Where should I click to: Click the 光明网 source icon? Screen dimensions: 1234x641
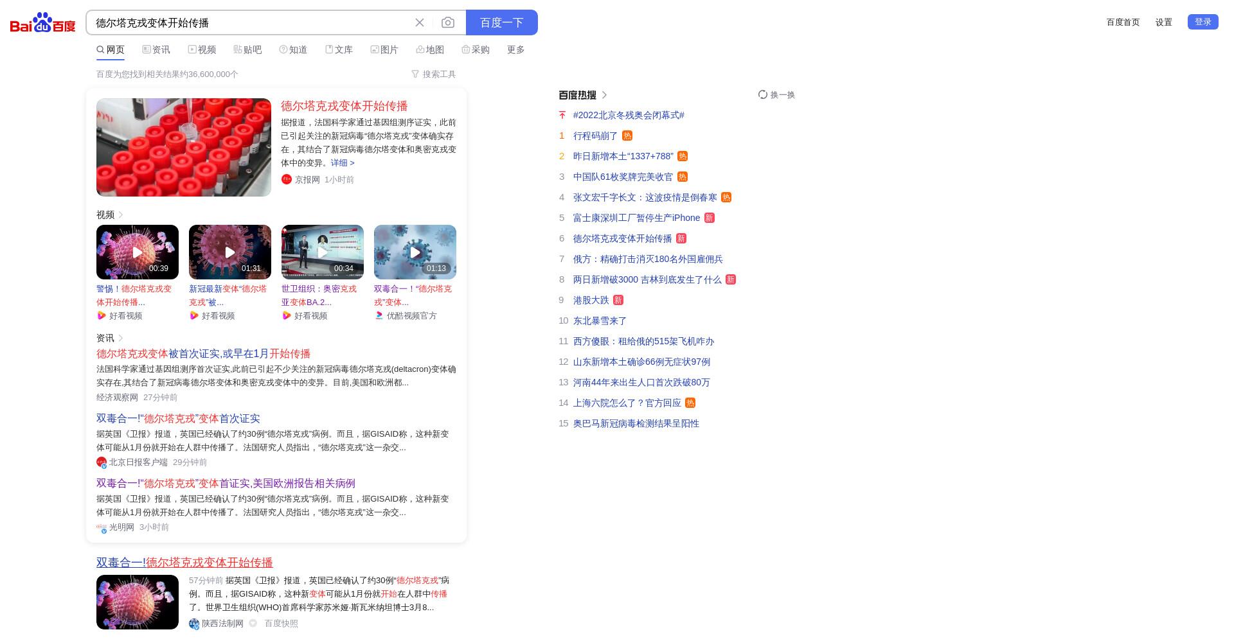pos(102,527)
